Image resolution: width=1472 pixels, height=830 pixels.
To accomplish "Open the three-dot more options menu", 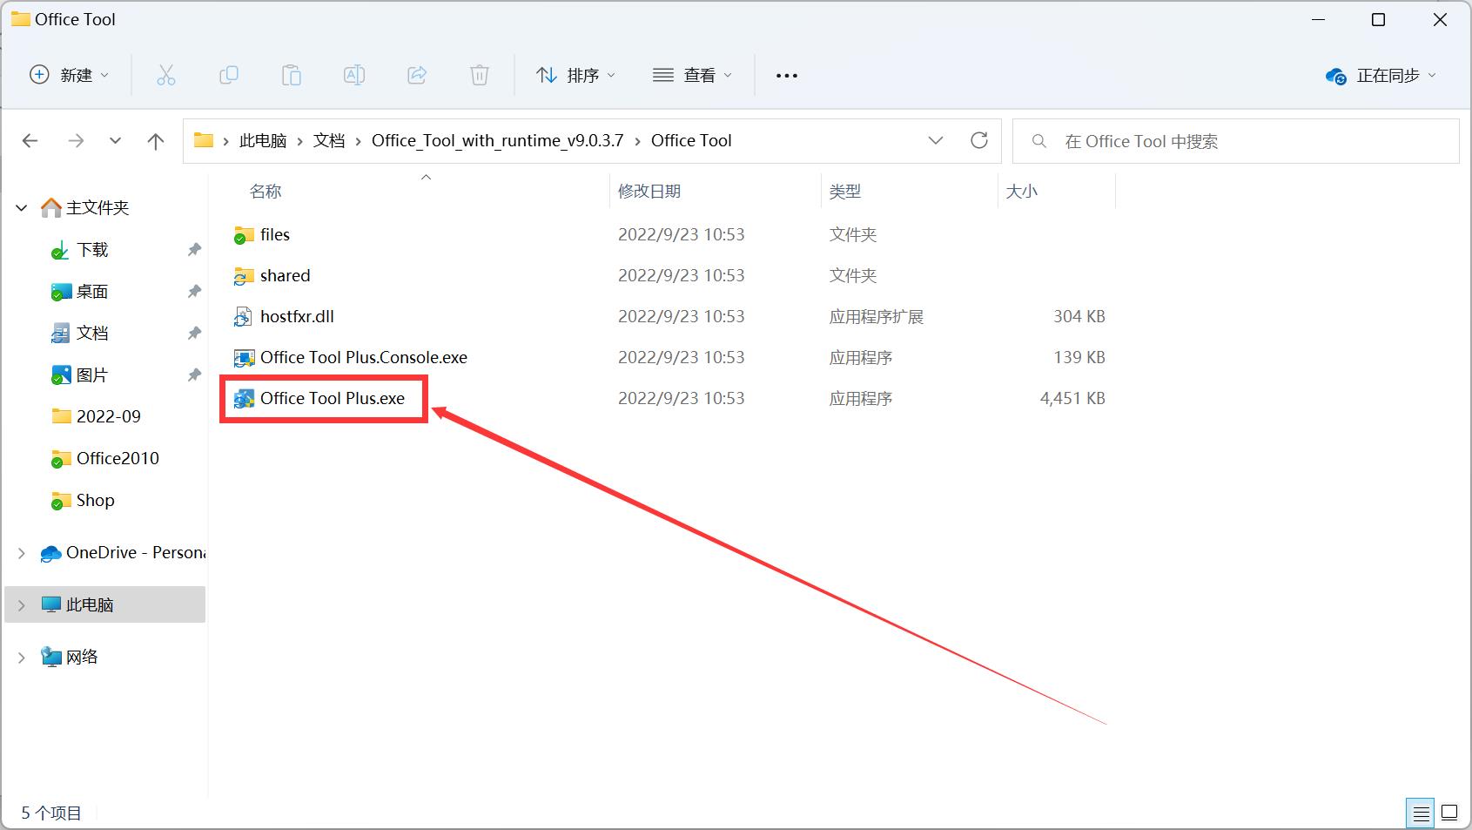I will [787, 76].
